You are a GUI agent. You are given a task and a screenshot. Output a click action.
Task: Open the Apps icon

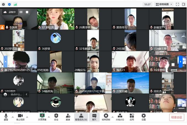click(x=132, y=117)
